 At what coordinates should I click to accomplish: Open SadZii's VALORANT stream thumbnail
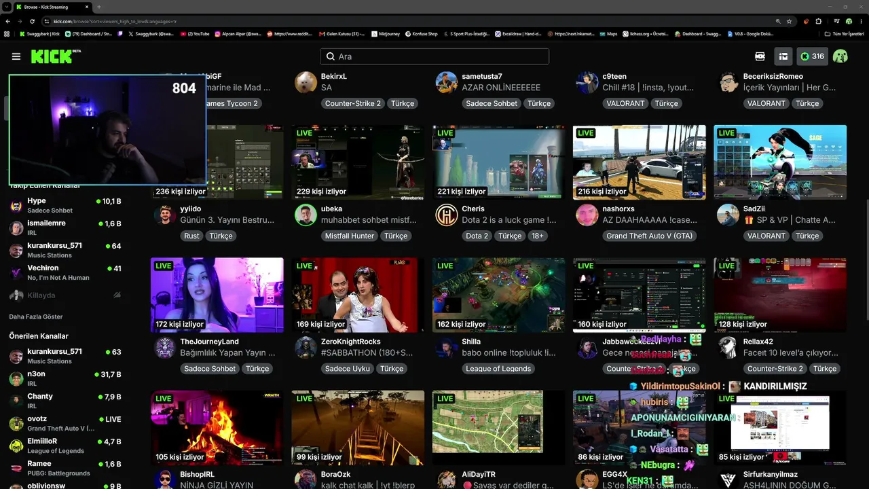780,162
